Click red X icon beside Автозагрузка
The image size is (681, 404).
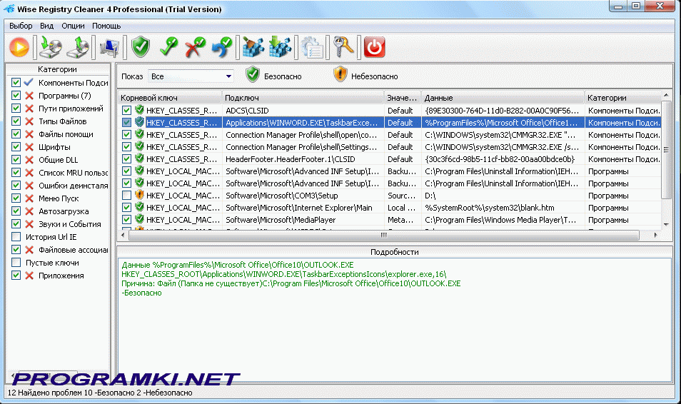coord(29,211)
